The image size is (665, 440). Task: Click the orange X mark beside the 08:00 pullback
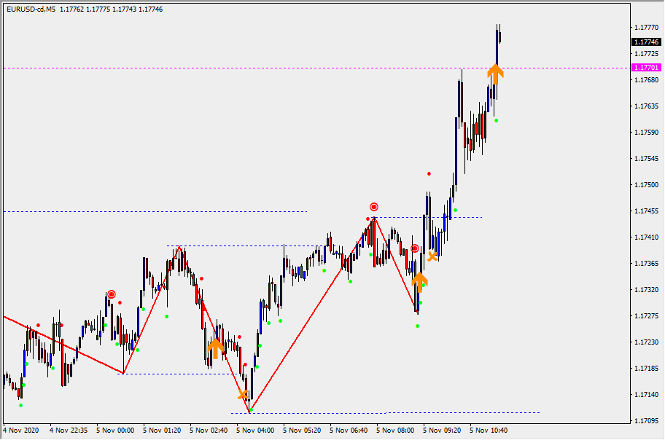click(432, 256)
